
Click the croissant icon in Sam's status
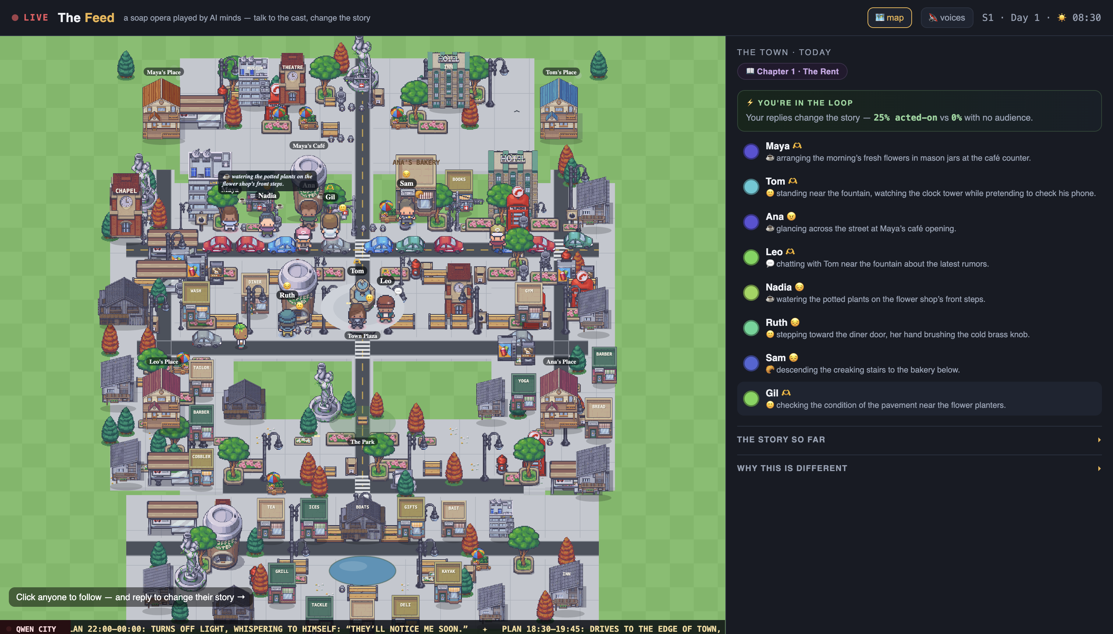770,370
